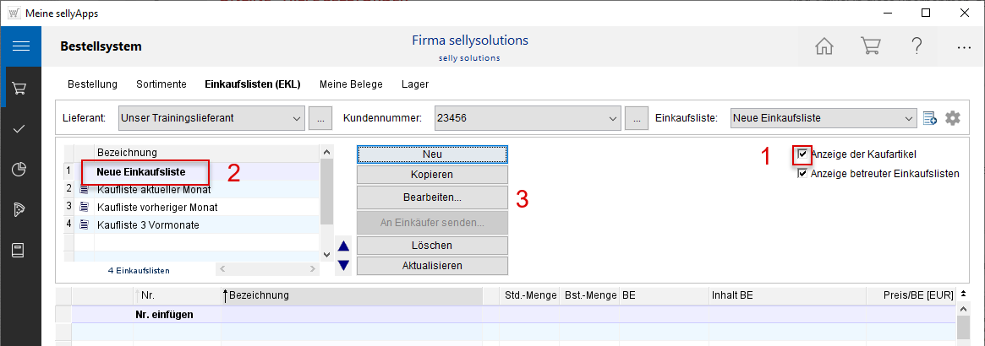Toggle Anzeige der Kaufartikel checkbox
The height and width of the screenshot is (346, 985).
[x=802, y=154]
